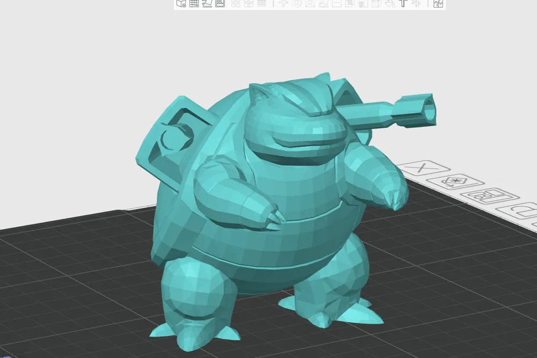The image size is (537, 358).
Task: Click the plate's auto orient icon
Action: 455,182
